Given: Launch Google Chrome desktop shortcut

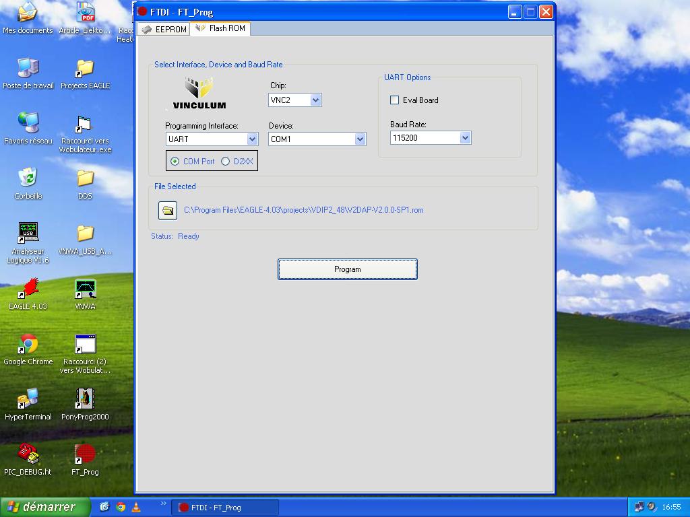Looking at the screenshot, I should [28, 349].
